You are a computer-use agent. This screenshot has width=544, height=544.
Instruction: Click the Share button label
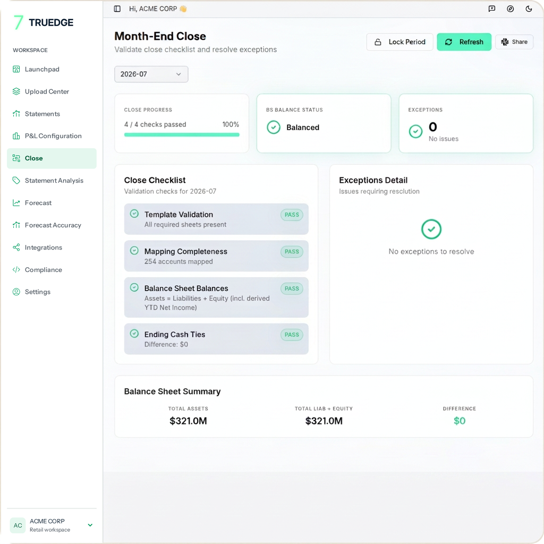[x=520, y=42]
